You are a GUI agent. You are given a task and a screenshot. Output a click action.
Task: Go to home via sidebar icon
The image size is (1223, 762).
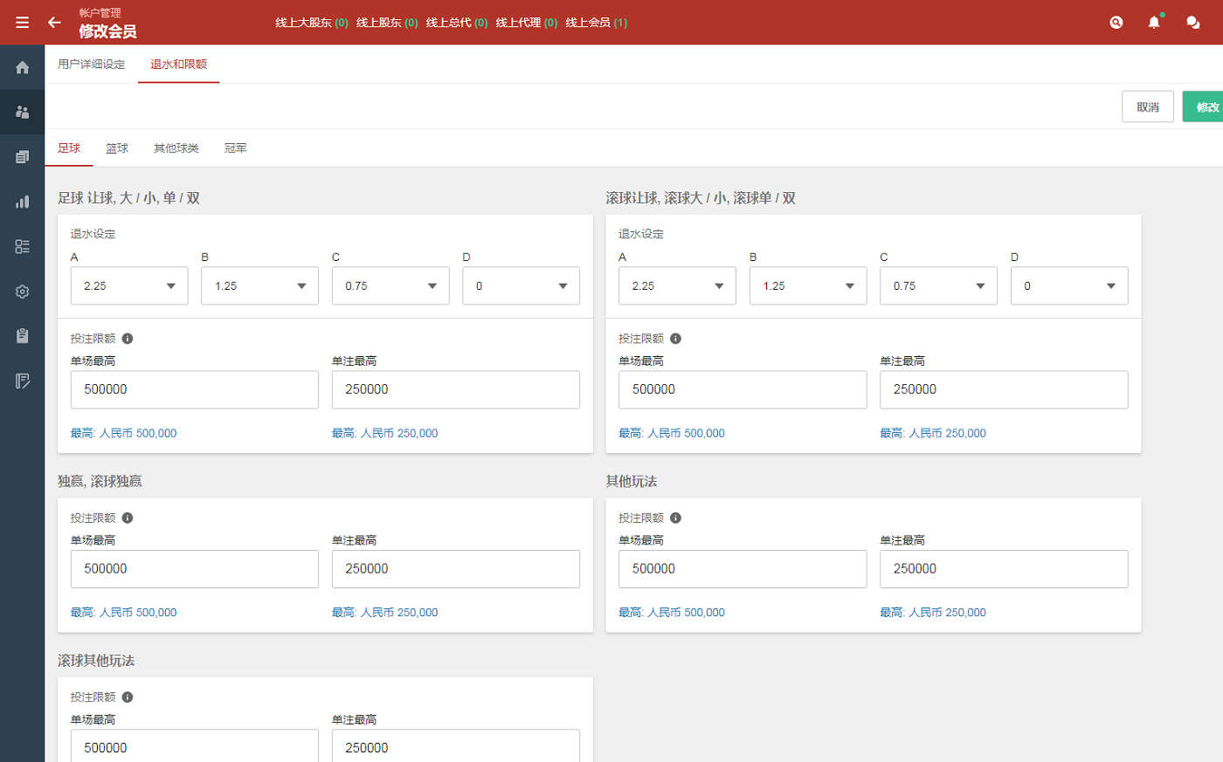(x=23, y=67)
